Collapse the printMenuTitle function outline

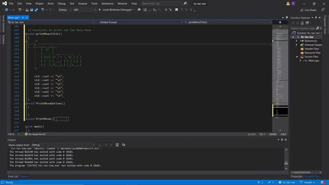(26, 34)
